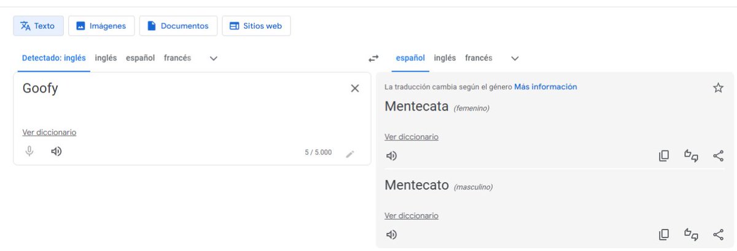Rate the "Mentecata" translation
The height and width of the screenshot is (251, 737).
pos(692,156)
